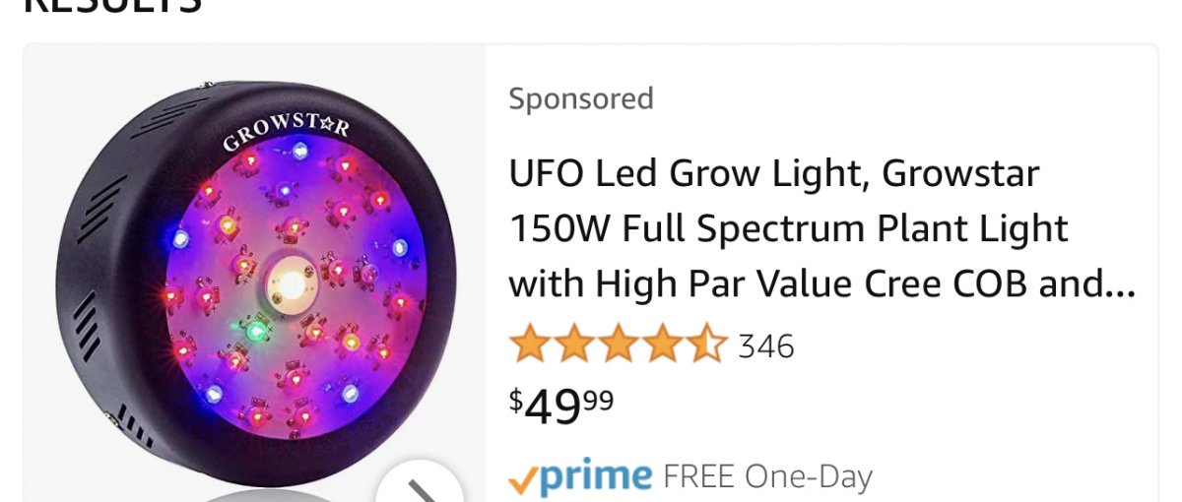
Task: Click the FREE One-Day delivery text
Action: point(767,477)
